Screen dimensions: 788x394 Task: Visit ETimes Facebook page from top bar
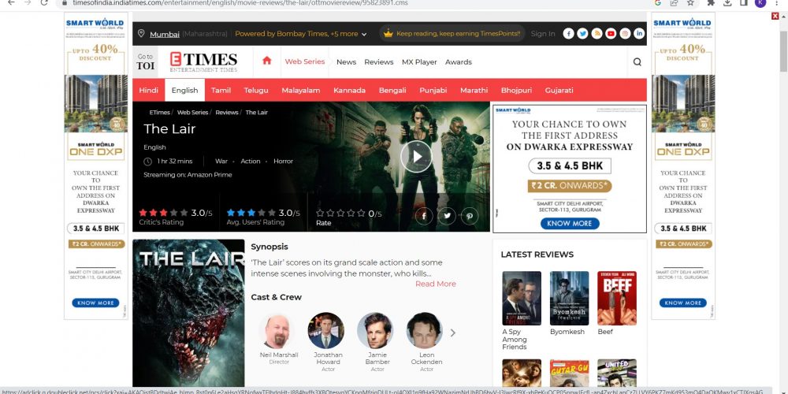(568, 34)
